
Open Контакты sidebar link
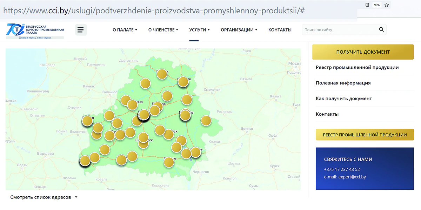pyautogui.click(x=327, y=114)
